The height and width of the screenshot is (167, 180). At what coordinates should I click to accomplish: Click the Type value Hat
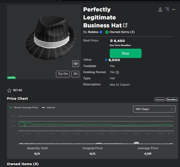click(x=112, y=78)
